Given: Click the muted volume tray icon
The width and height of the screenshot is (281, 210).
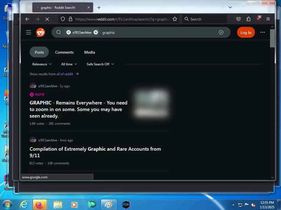Looking at the screenshot, I should tap(253, 205).
